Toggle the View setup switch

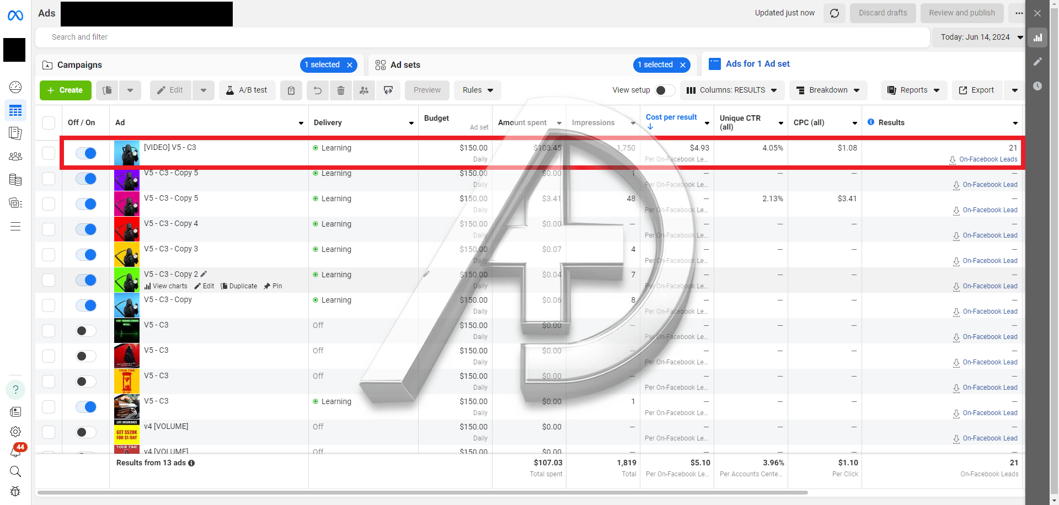[664, 90]
